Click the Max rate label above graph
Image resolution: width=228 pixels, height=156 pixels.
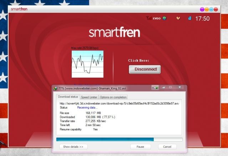tap(85, 48)
